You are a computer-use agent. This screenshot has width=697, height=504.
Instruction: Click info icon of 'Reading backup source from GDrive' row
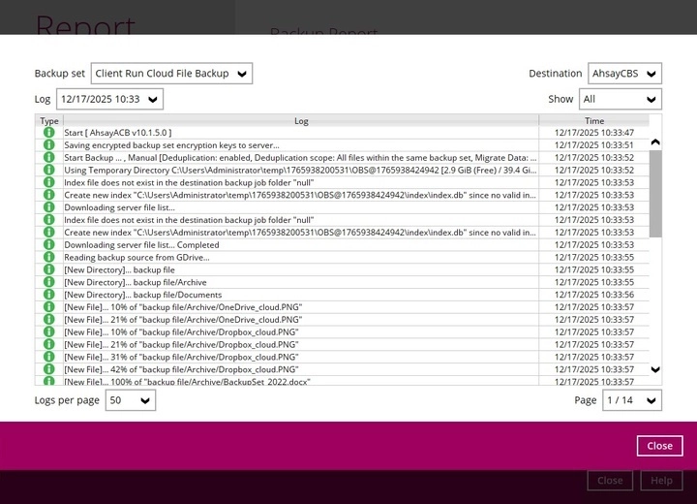click(49, 258)
